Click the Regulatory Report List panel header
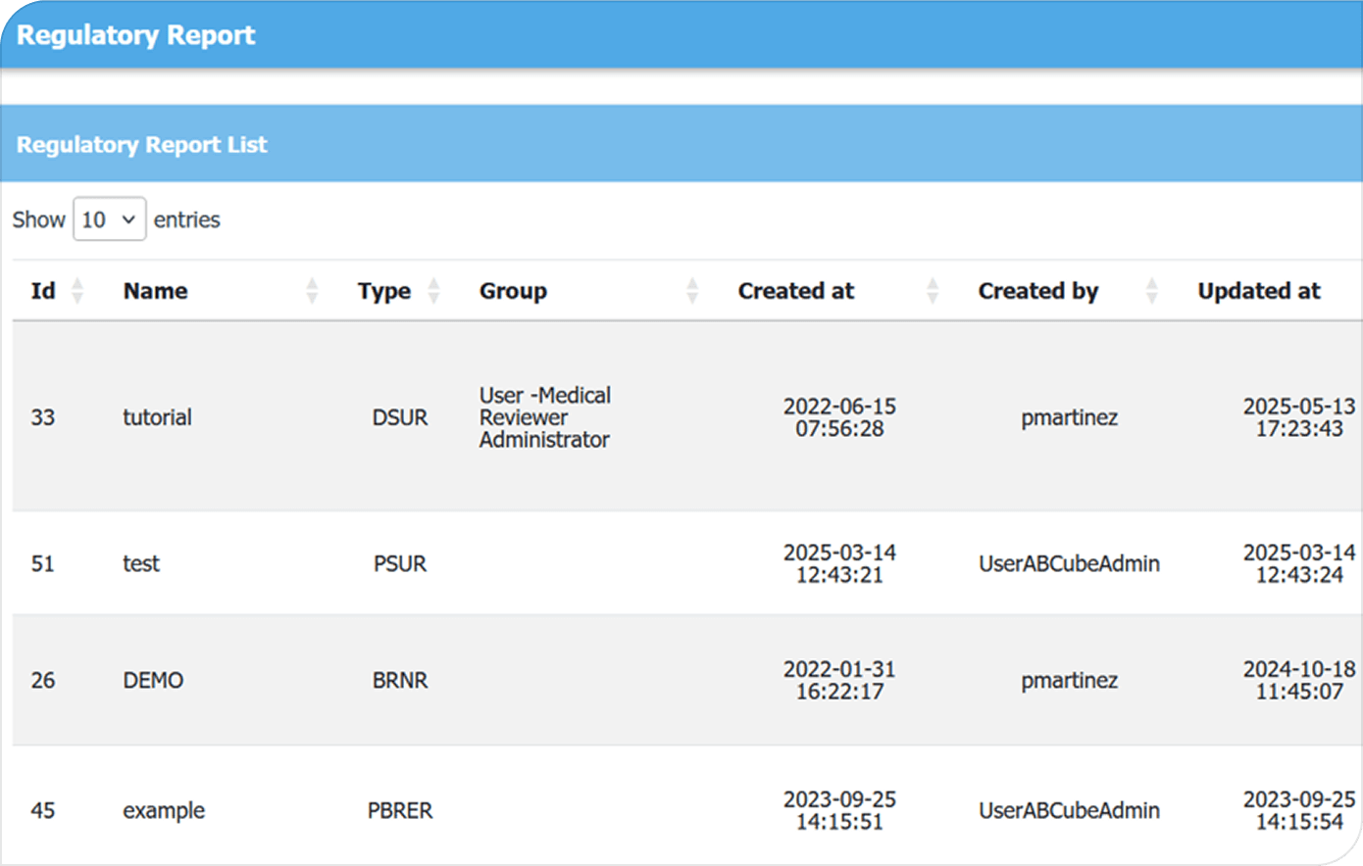The height and width of the screenshot is (866, 1363). pyautogui.click(x=142, y=145)
